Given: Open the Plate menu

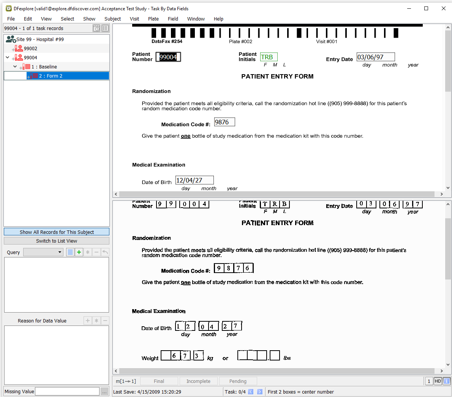Looking at the screenshot, I should [153, 19].
